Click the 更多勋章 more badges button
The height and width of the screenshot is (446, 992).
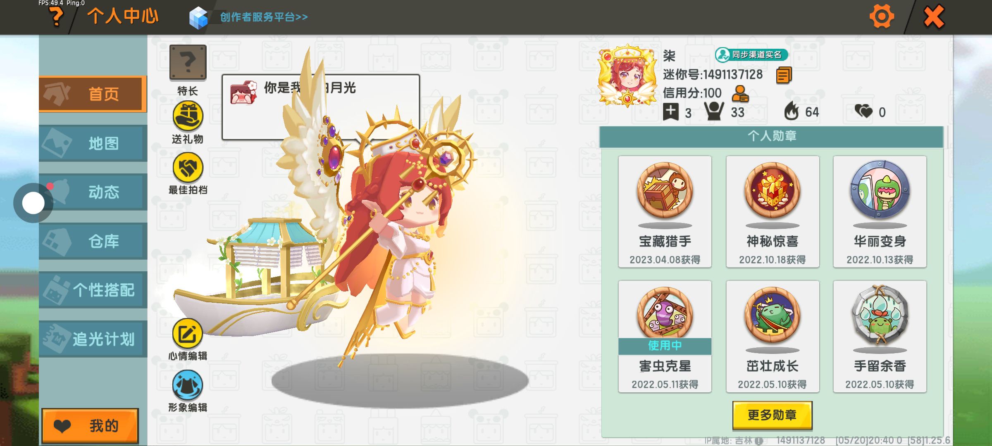click(772, 415)
